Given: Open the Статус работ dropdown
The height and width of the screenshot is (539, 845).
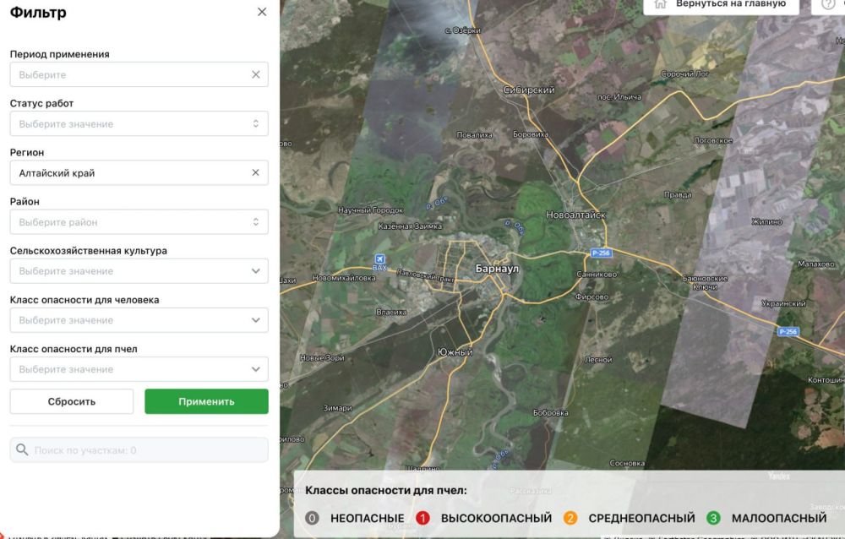Looking at the screenshot, I should tap(139, 123).
